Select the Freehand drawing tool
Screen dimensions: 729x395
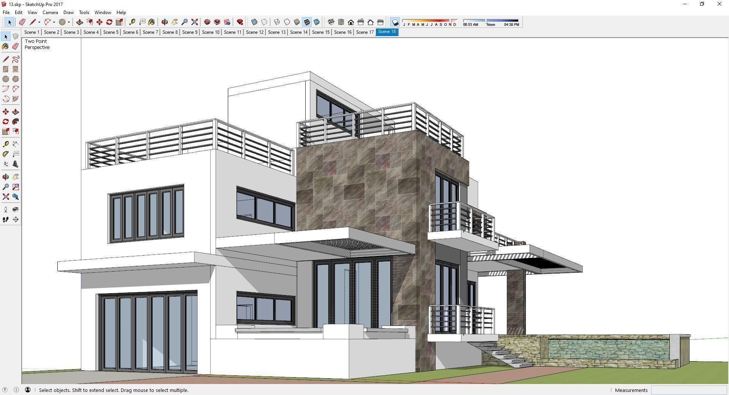pos(16,59)
